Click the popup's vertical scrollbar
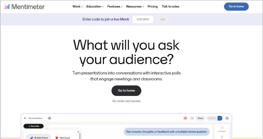Image resolution: width=263 pixels, height=139 pixels. pyautogui.click(x=80, y=136)
